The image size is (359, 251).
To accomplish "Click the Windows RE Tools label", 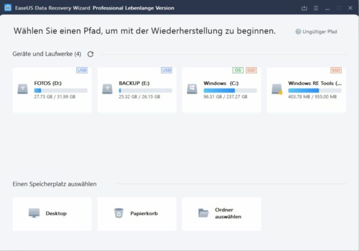I will 315,83.
